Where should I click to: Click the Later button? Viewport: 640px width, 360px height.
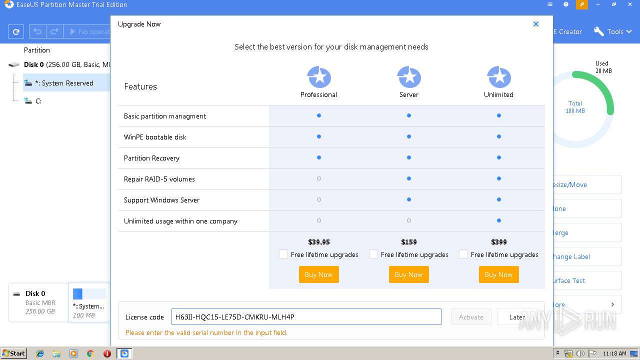[517, 317]
